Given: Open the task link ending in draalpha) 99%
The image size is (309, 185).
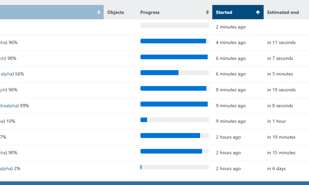Looking at the screenshot, I should [9, 106].
